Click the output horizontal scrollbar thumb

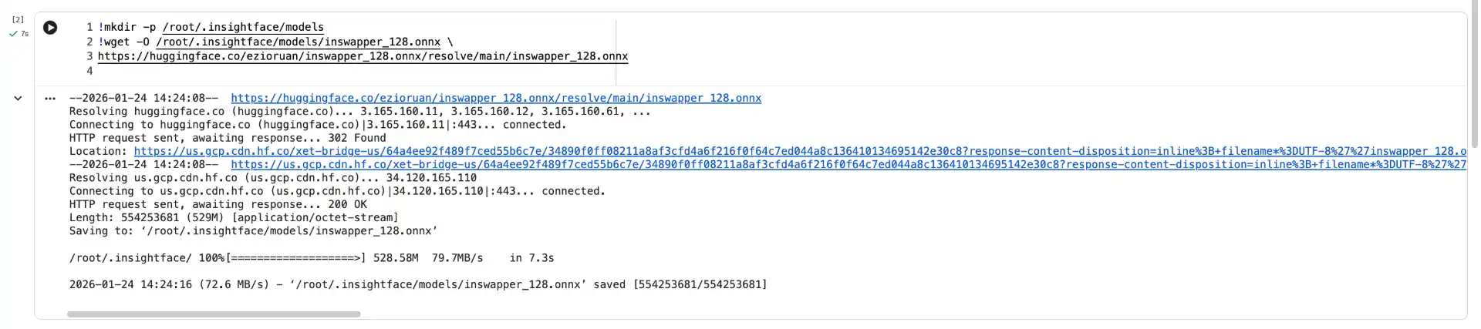pos(214,314)
